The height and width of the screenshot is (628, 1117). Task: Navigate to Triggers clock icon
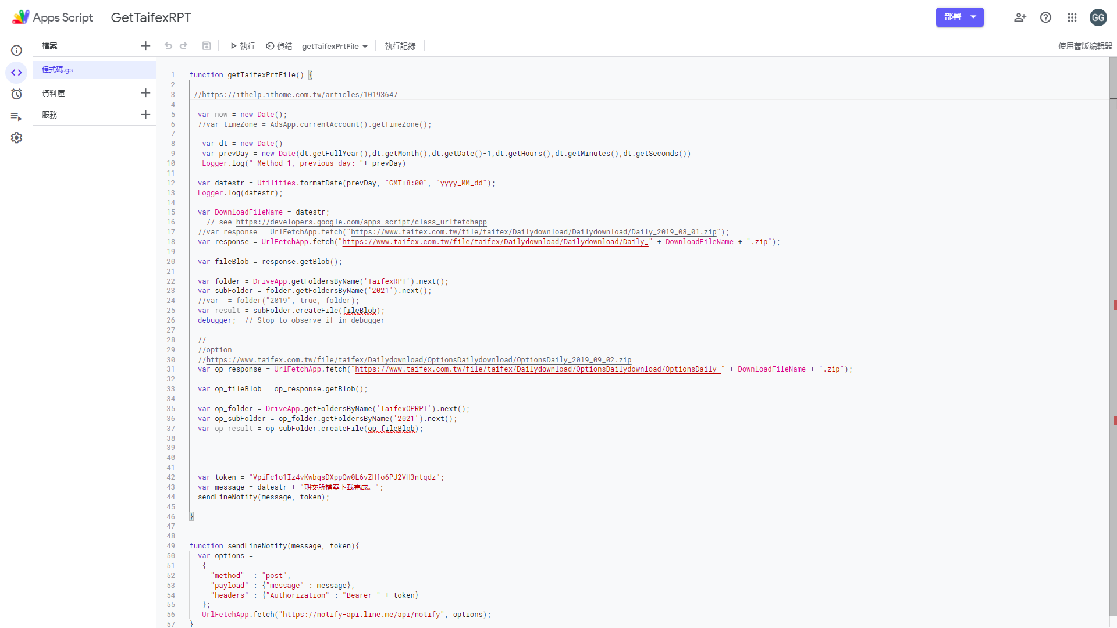point(17,94)
